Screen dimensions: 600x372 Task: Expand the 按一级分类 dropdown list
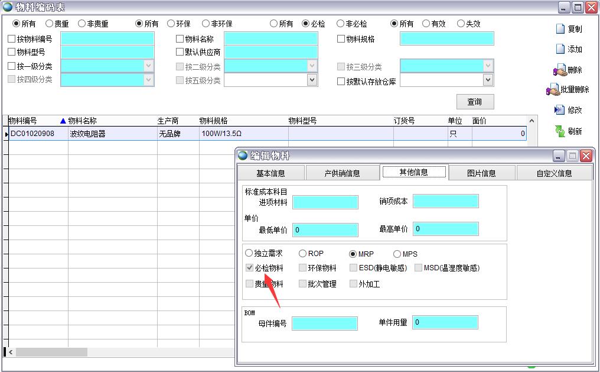(148, 66)
